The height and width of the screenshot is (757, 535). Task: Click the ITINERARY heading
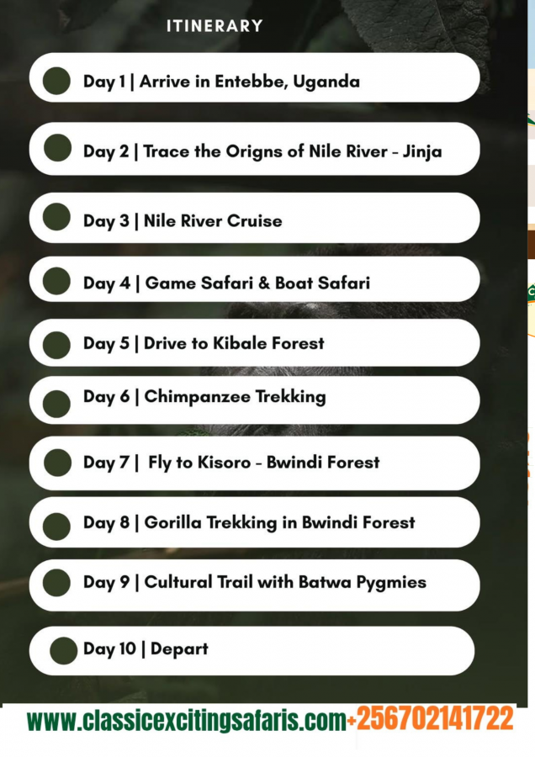click(x=215, y=26)
